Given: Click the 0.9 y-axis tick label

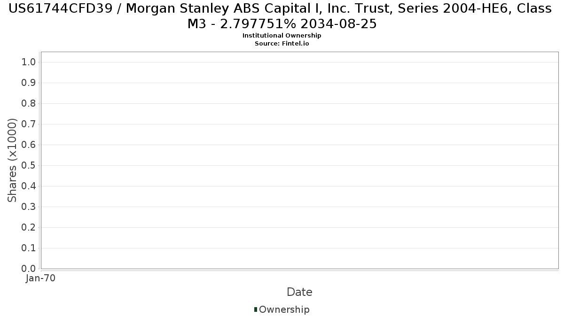Looking at the screenshot, I should coord(29,83).
